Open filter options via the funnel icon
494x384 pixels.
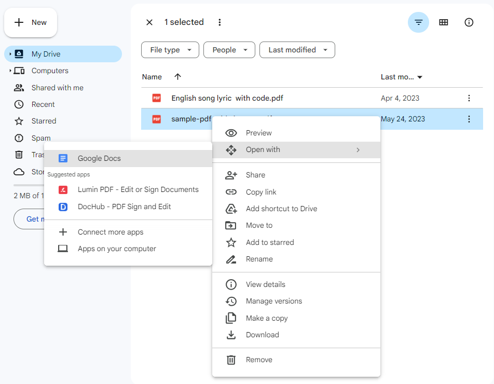[418, 22]
